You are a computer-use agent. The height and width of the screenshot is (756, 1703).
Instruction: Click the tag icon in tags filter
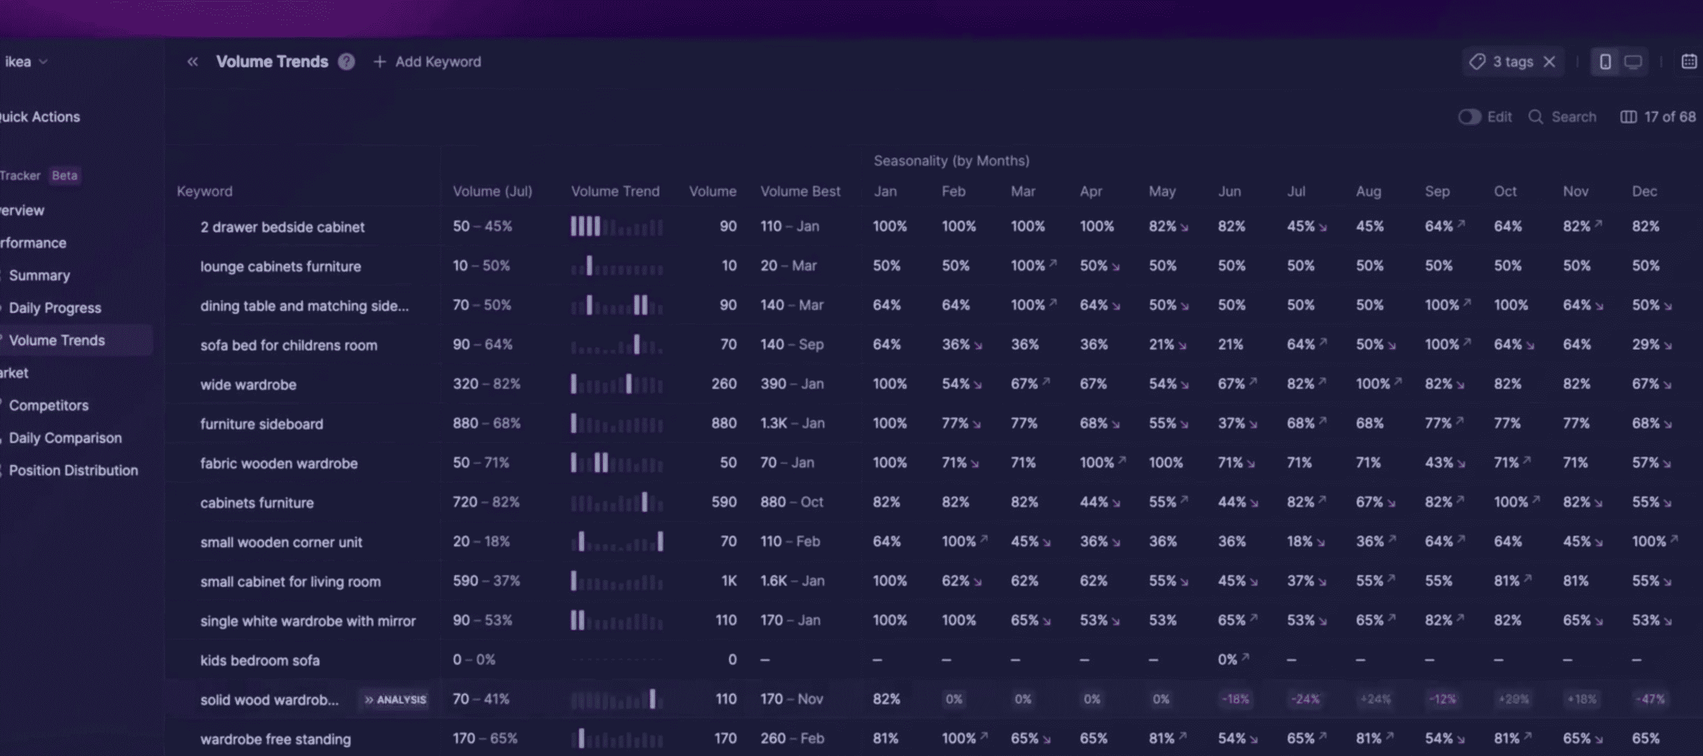point(1477,62)
